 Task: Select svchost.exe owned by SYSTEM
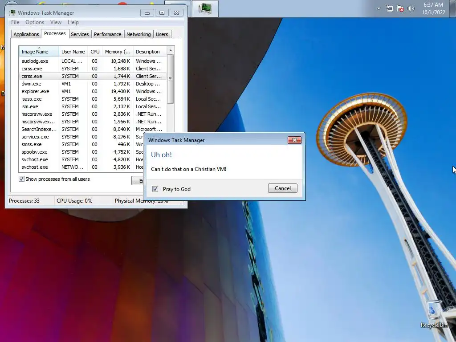tap(81, 159)
